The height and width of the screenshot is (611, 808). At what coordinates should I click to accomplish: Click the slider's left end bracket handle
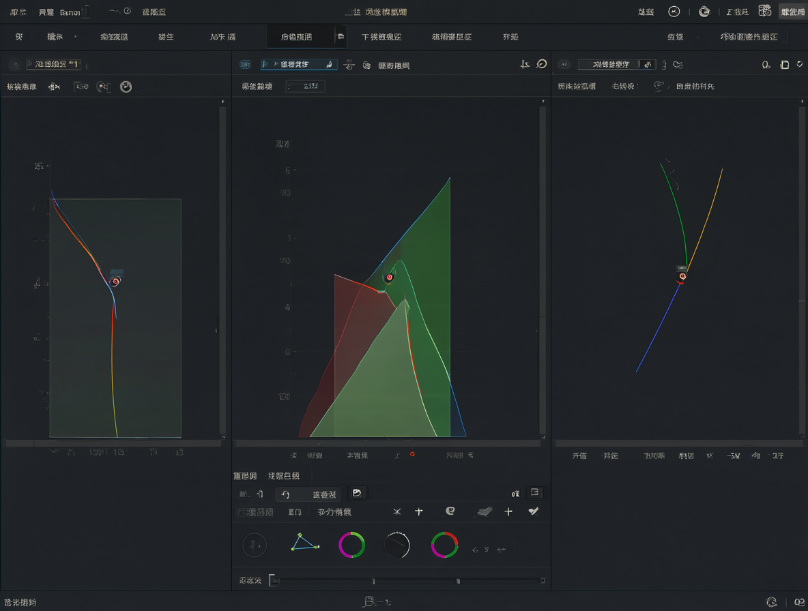pyautogui.click(x=274, y=580)
